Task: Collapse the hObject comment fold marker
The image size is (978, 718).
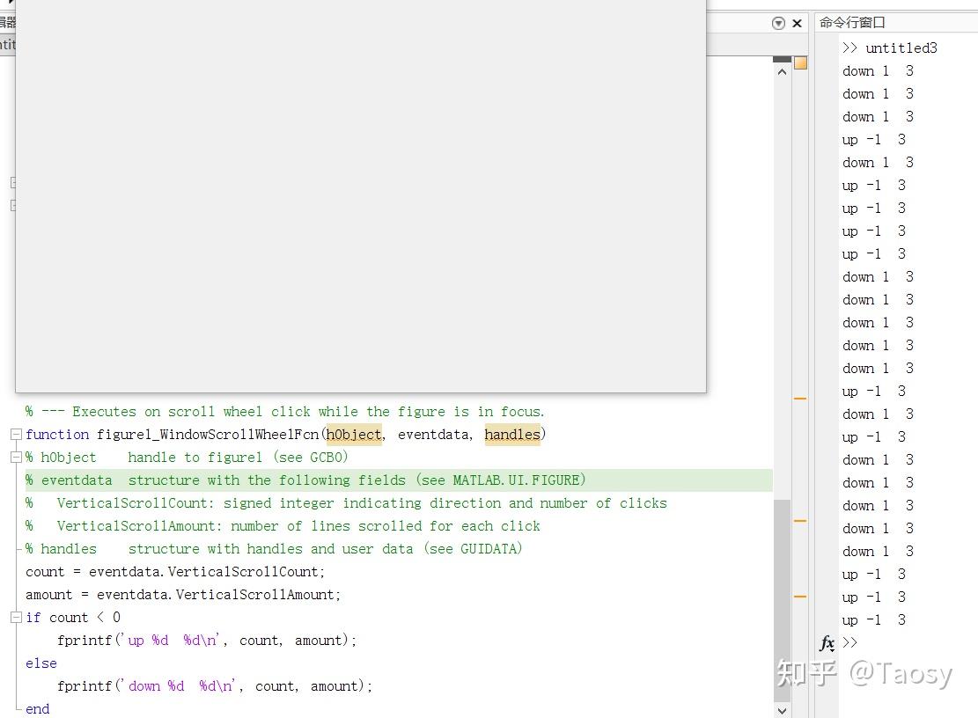Action: (15, 457)
